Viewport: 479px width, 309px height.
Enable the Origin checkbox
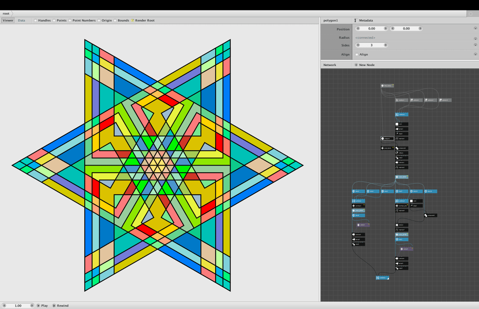(99, 21)
